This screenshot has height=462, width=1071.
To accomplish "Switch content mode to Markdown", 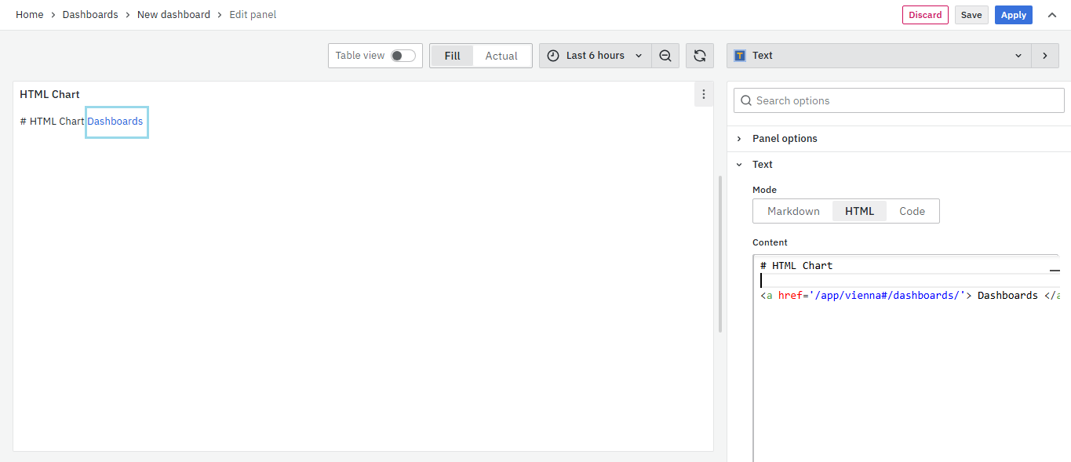I will 793,211.
